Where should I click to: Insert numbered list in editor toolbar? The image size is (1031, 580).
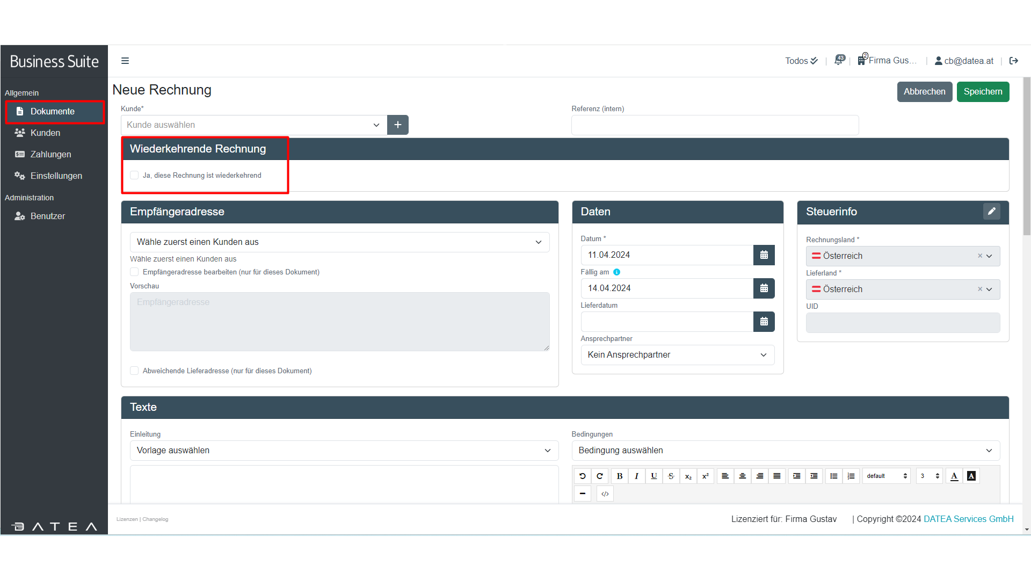851,476
